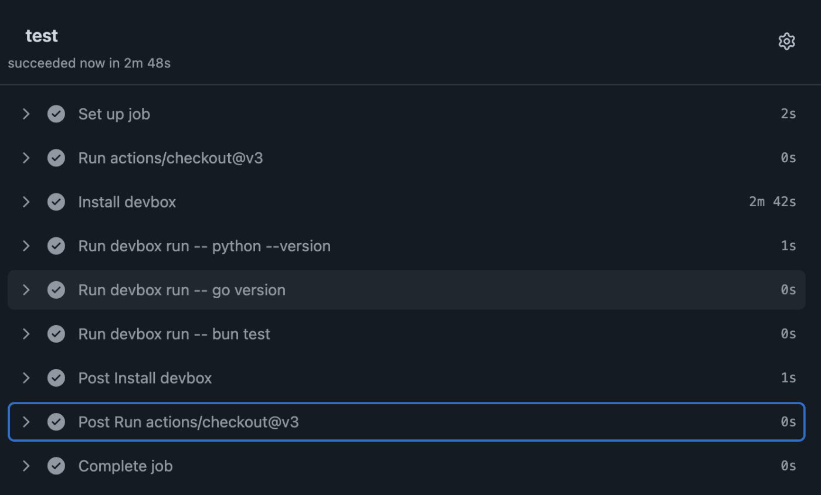Select the Run devbox run -- bun test step
The width and height of the screenshot is (821, 495).
click(174, 334)
